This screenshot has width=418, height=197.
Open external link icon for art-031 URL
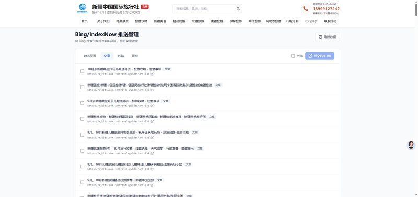(x=152, y=106)
